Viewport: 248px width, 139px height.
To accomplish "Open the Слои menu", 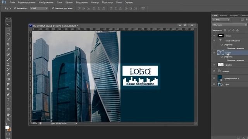I will (59, 3).
